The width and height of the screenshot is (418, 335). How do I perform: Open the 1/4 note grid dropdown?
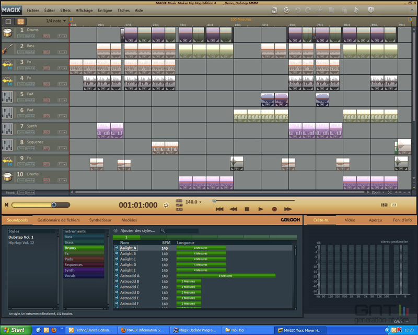tap(56, 21)
